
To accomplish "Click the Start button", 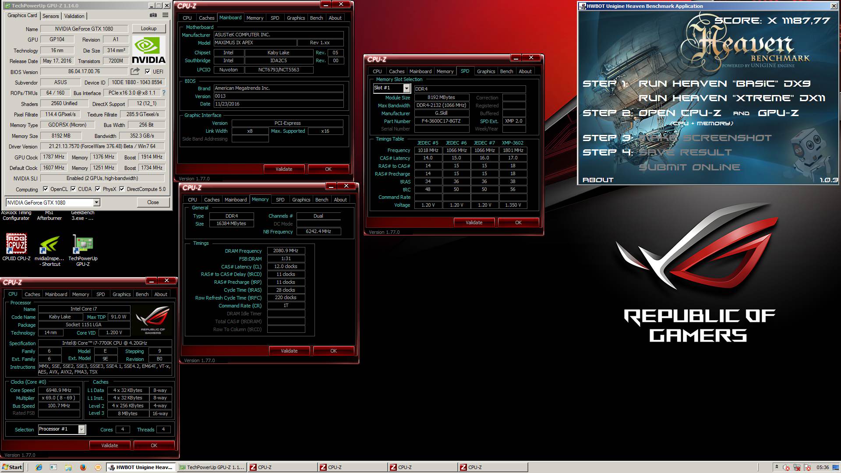I will coord(12,467).
